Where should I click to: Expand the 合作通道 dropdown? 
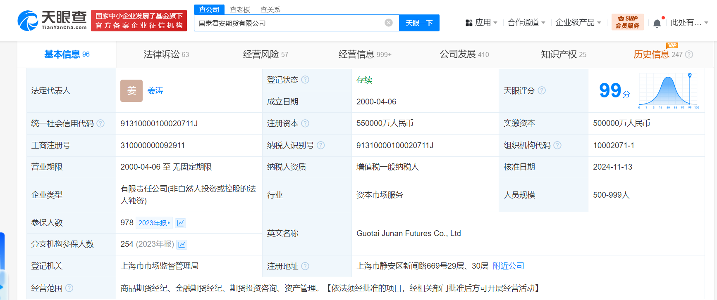coord(526,23)
